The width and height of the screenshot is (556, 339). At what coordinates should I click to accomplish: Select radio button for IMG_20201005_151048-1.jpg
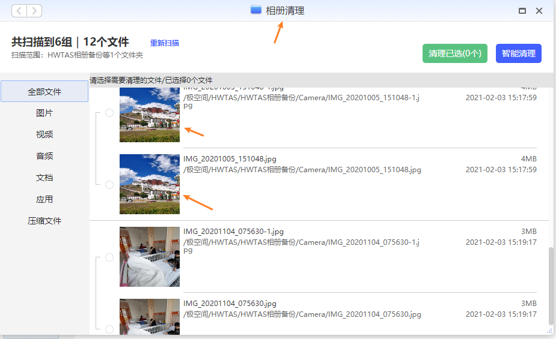click(109, 113)
